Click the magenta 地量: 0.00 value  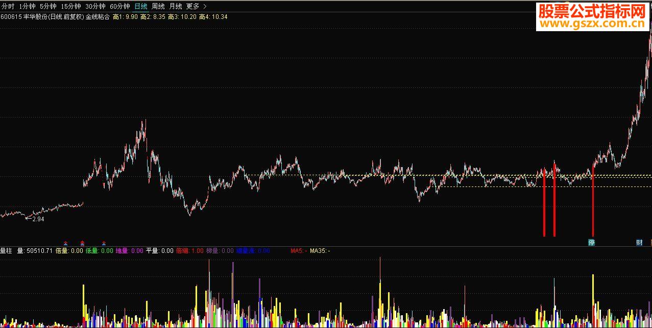pyautogui.click(x=130, y=251)
